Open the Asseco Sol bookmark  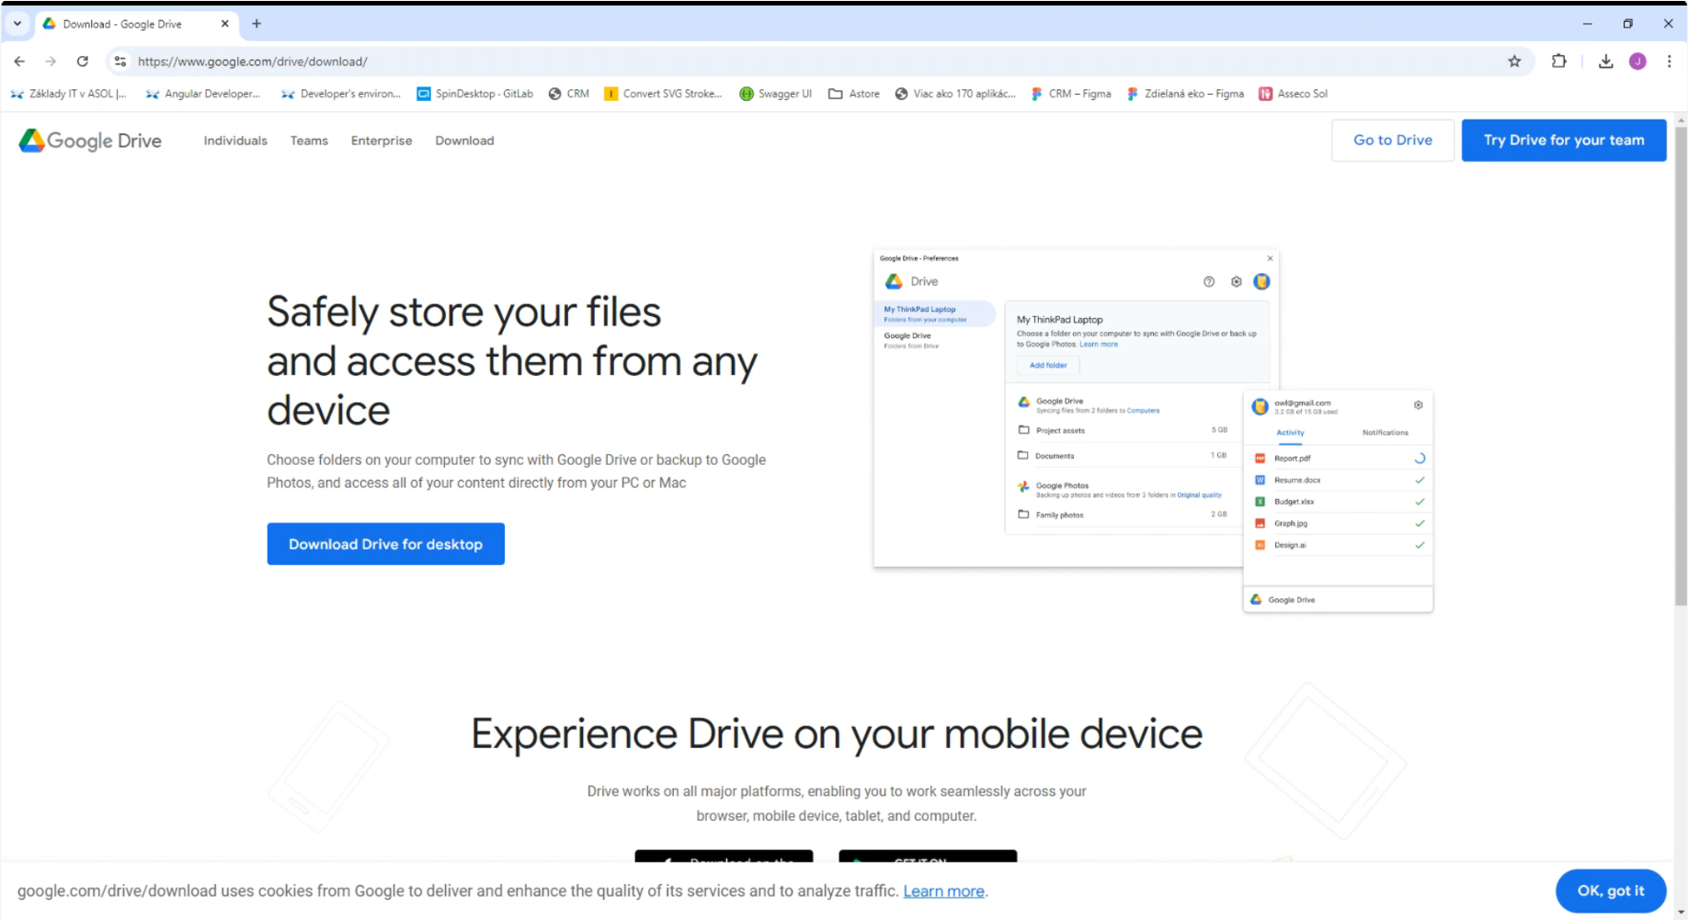[1293, 94]
